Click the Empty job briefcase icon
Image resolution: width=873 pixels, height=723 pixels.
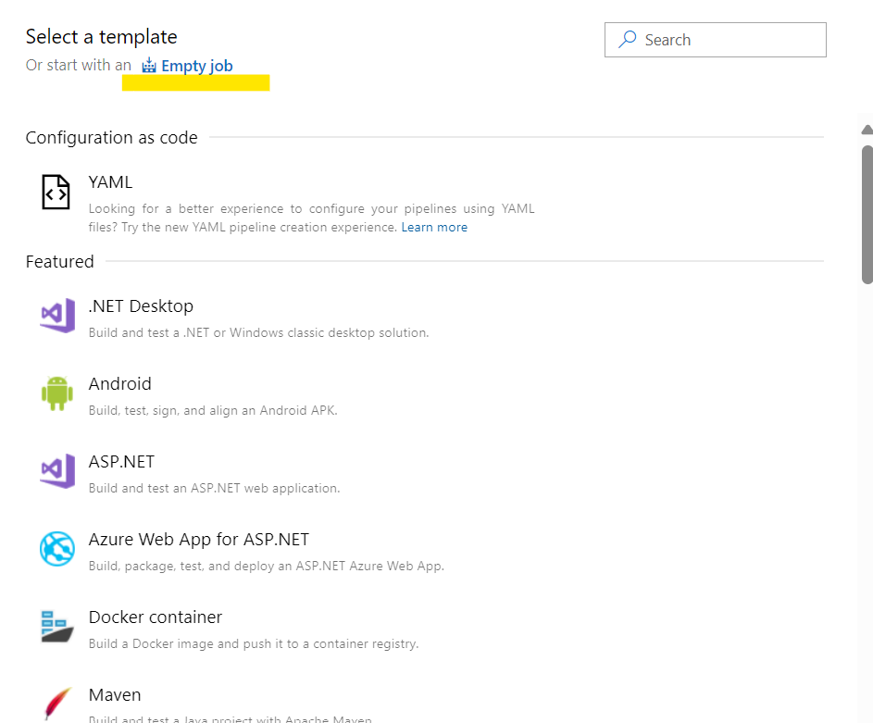tap(148, 65)
